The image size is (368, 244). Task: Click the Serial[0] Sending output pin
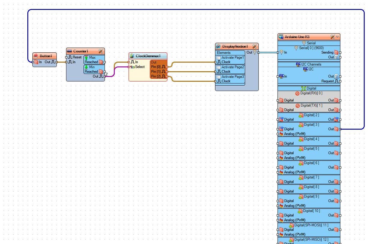(x=340, y=52)
